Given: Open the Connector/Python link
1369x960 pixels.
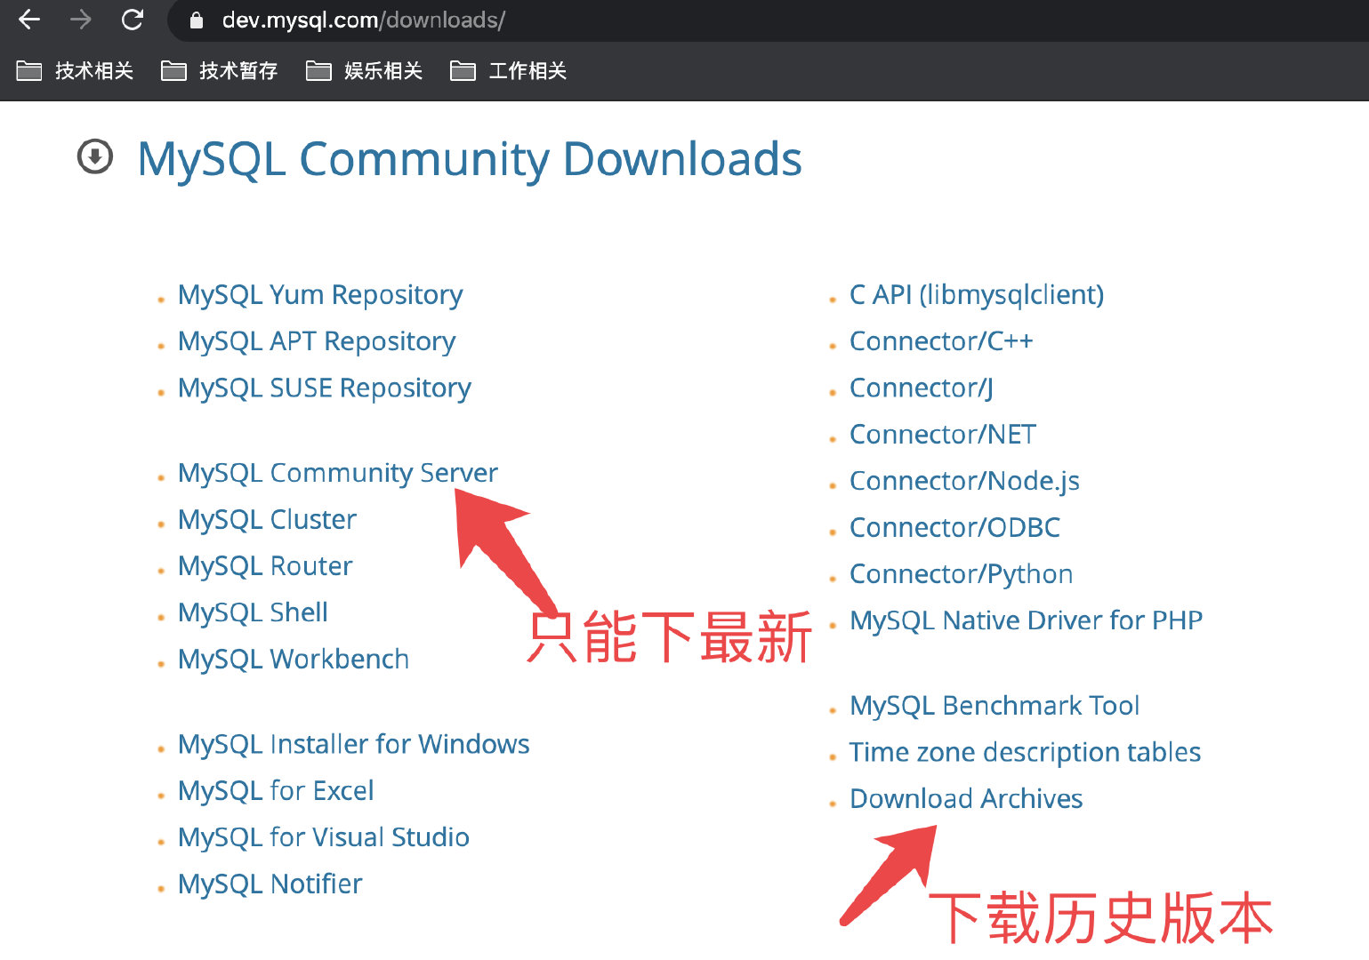Looking at the screenshot, I should [x=961, y=574].
